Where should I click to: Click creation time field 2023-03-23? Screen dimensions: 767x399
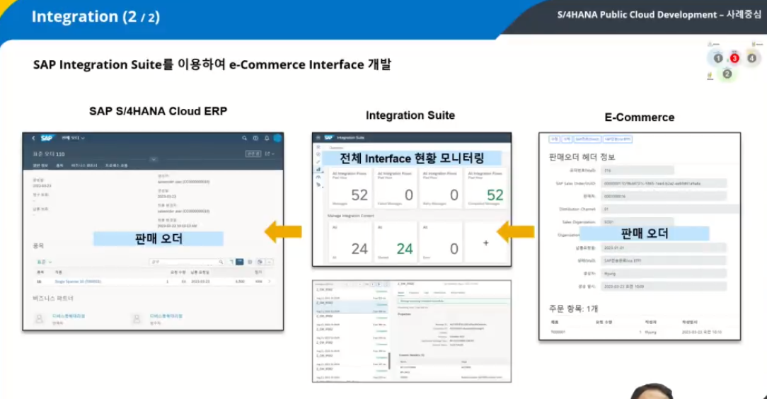(664, 287)
